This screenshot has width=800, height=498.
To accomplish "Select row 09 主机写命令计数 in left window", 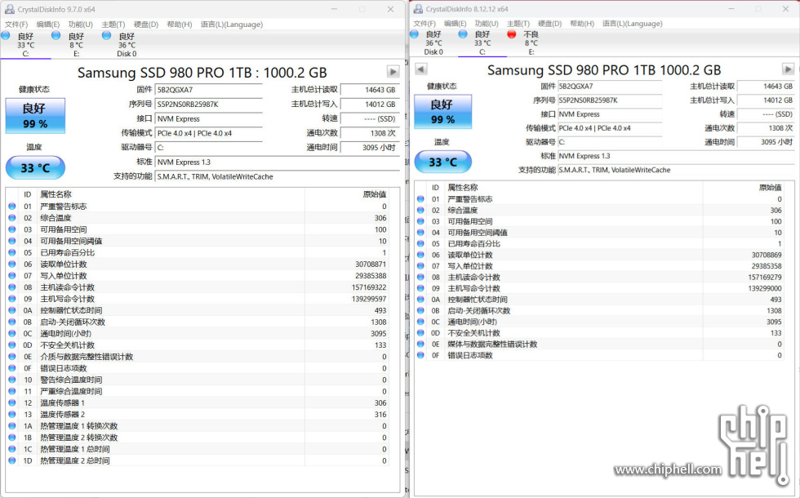I will [198, 299].
